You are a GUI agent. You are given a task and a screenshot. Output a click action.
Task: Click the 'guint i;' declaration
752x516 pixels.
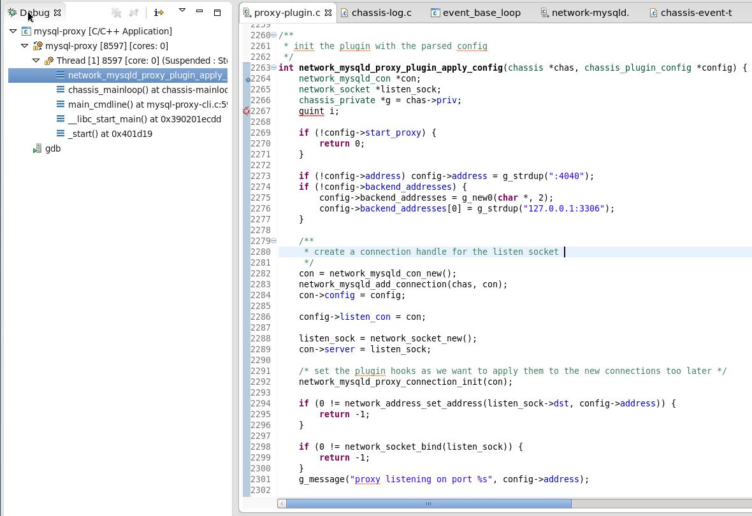click(319, 111)
